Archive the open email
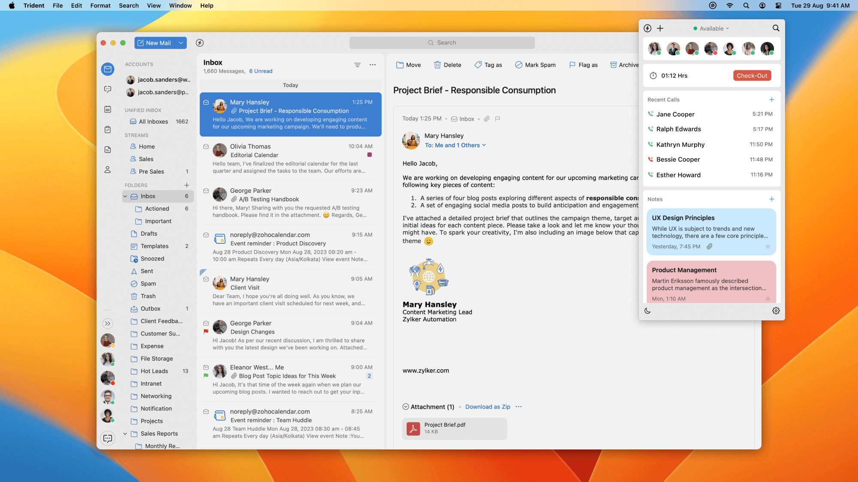Image resolution: width=858 pixels, height=482 pixels. point(624,65)
